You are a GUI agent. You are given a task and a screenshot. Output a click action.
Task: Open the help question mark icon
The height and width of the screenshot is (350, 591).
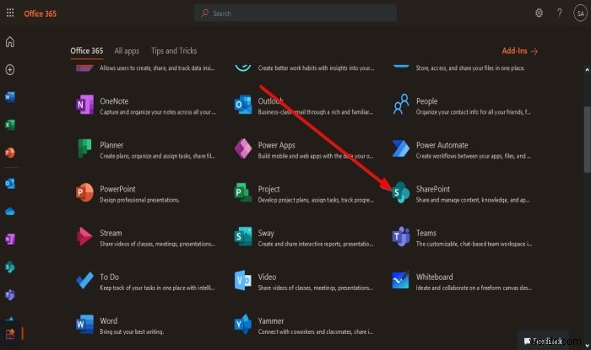coord(559,13)
